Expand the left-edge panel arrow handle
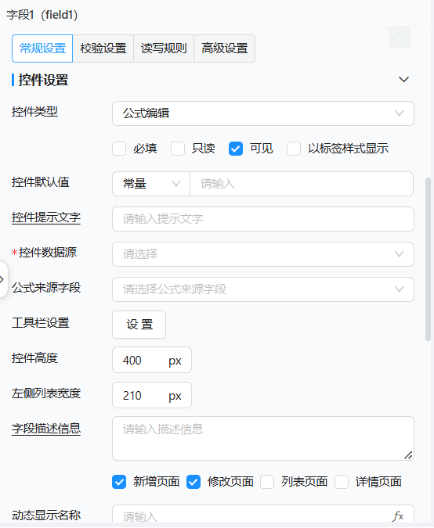 click(x=2, y=279)
